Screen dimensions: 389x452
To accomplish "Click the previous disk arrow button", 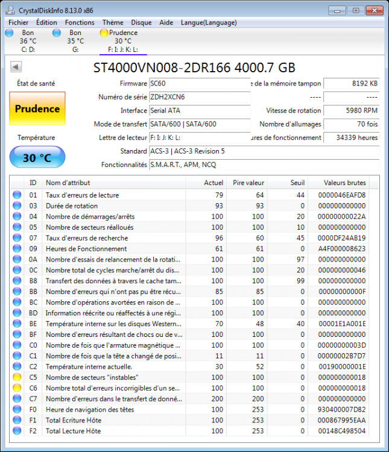I will [16, 67].
